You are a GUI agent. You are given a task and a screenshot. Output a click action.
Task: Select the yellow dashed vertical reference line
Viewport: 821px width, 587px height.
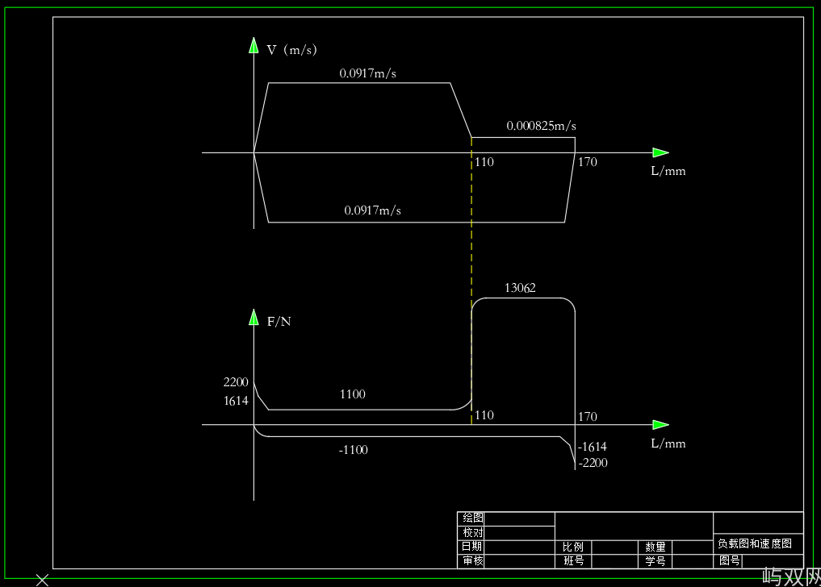[471, 280]
